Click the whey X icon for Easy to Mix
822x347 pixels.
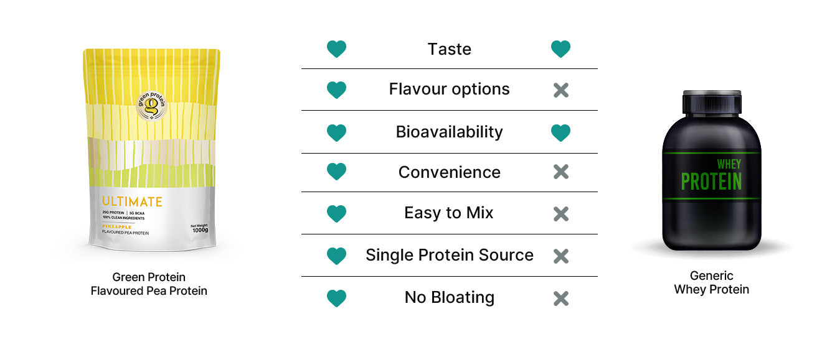[x=560, y=214]
